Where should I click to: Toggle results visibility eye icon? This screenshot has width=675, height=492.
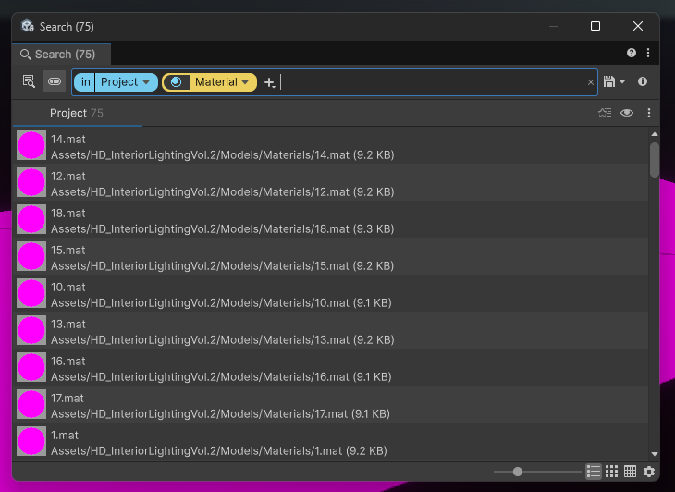tap(627, 113)
